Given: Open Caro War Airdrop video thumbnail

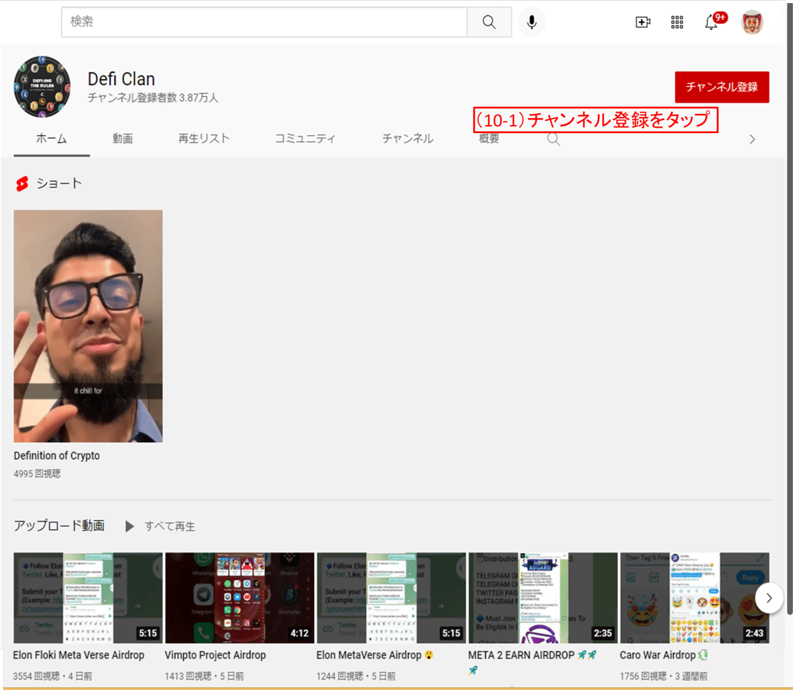Looking at the screenshot, I should point(694,598).
